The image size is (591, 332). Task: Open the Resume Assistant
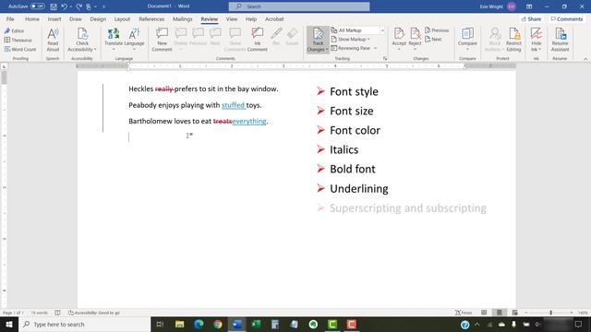coord(560,40)
